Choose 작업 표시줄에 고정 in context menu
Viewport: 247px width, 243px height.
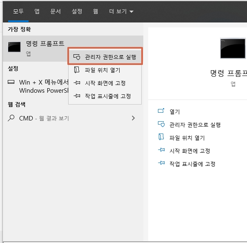(x=105, y=96)
